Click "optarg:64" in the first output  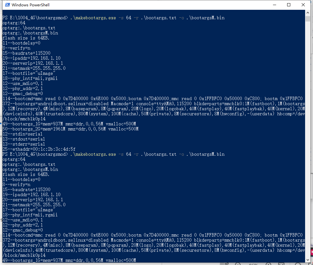[14, 23]
